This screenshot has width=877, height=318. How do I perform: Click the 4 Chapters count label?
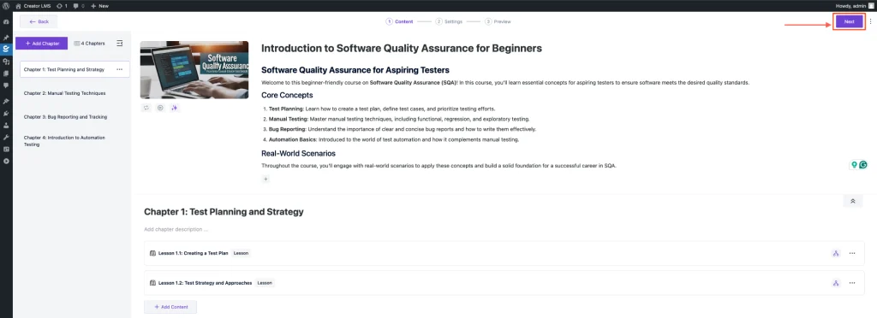click(x=89, y=43)
